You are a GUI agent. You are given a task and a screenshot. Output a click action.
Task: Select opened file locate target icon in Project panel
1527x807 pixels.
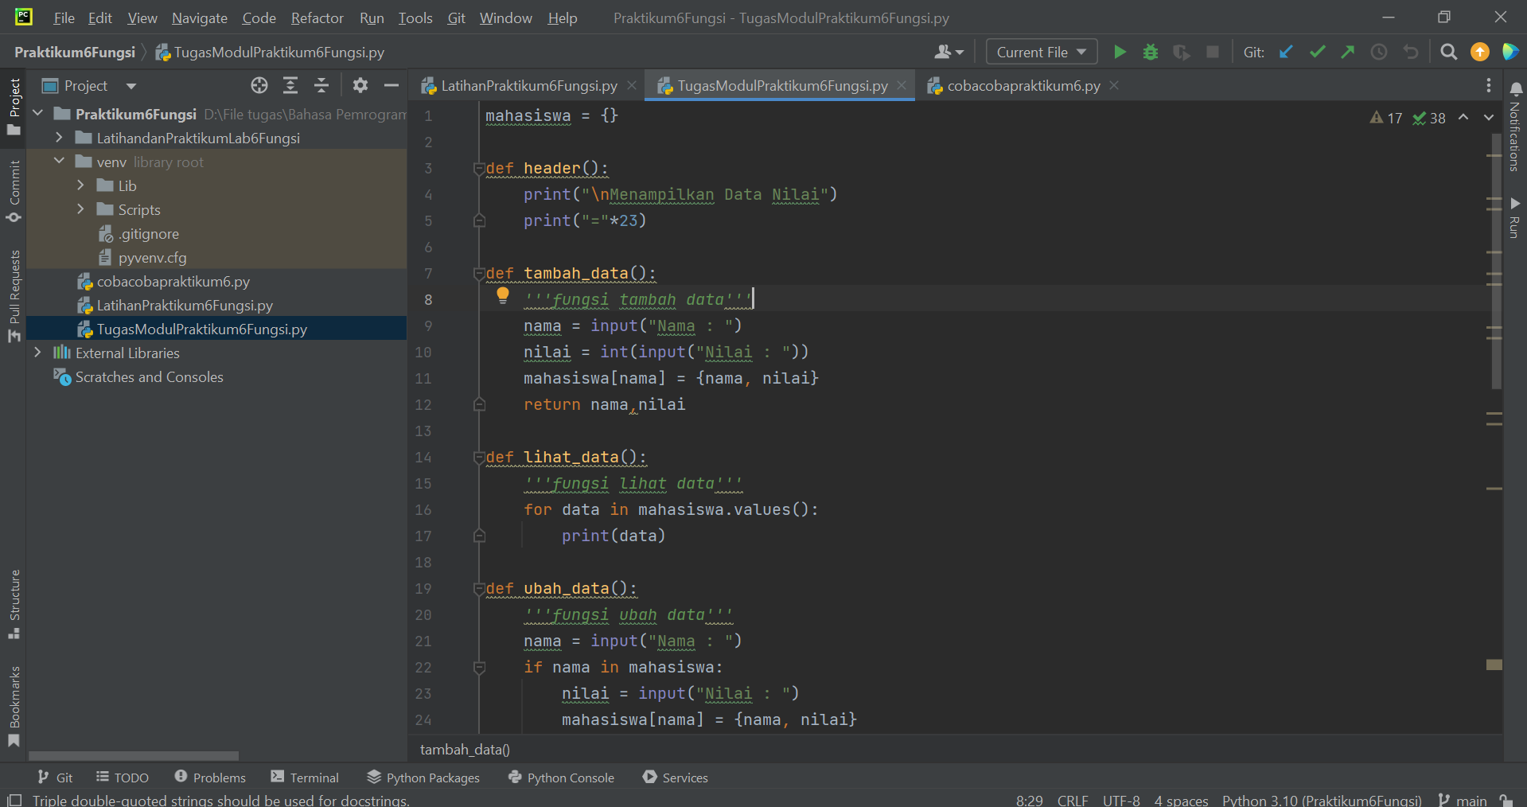click(259, 86)
